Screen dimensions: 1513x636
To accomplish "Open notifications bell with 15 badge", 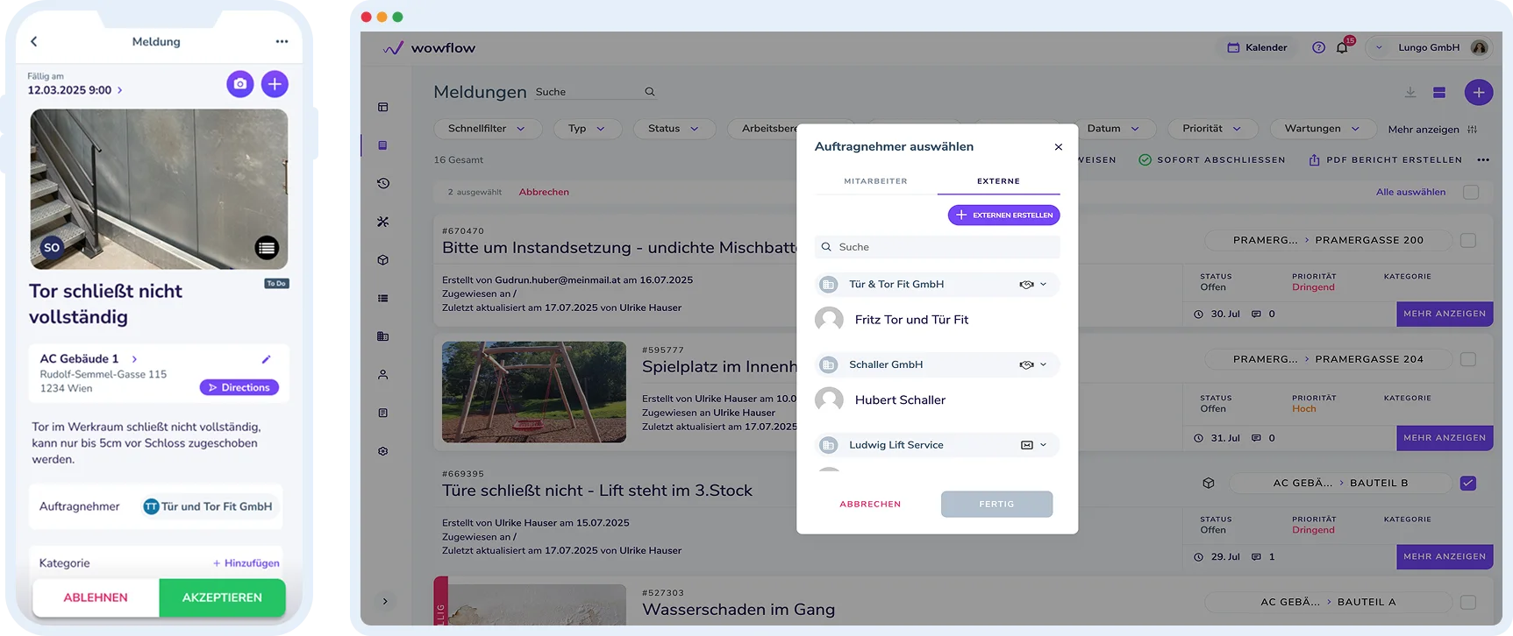I will tap(1343, 46).
